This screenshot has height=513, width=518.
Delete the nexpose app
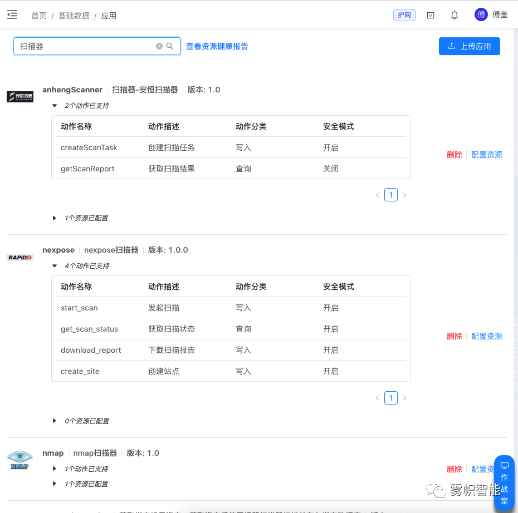click(x=455, y=336)
